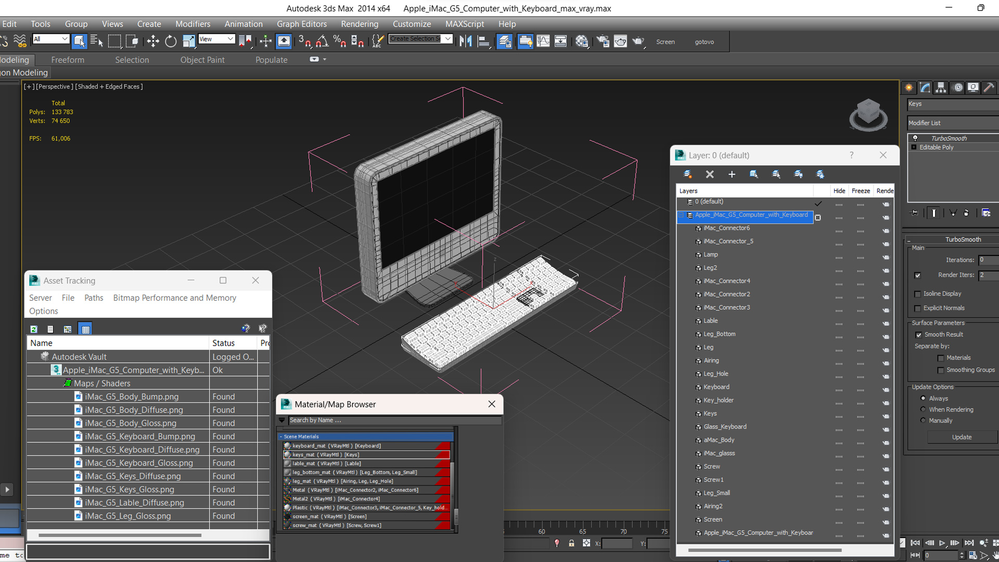Click the Mirror tool icon
The image size is (999, 562).
[x=466, y=41]
